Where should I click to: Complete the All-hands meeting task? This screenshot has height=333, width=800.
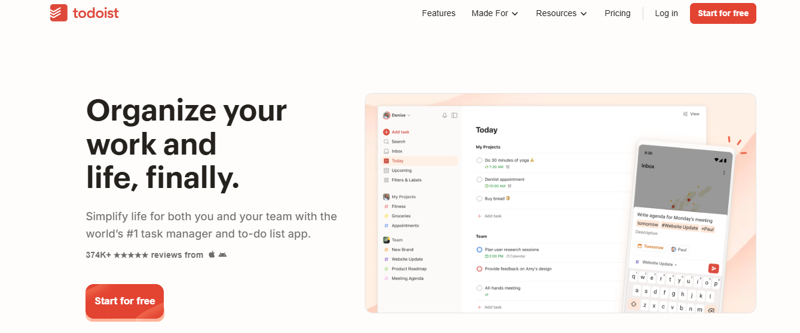480,288
